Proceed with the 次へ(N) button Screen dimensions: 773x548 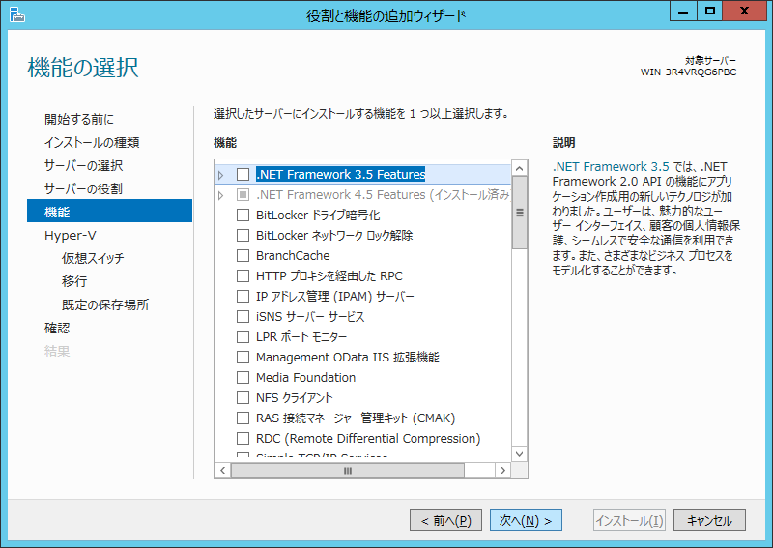click(x=526, y=520)
